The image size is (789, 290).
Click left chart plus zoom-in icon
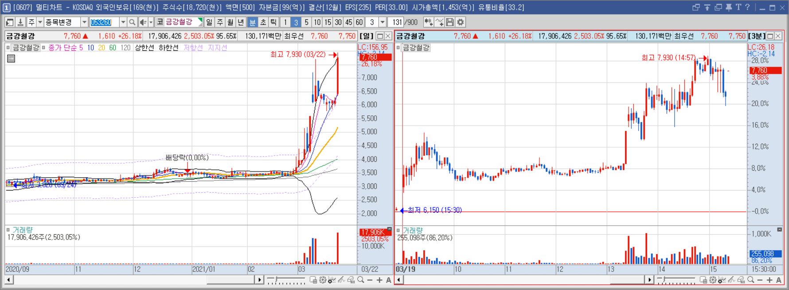379,280
